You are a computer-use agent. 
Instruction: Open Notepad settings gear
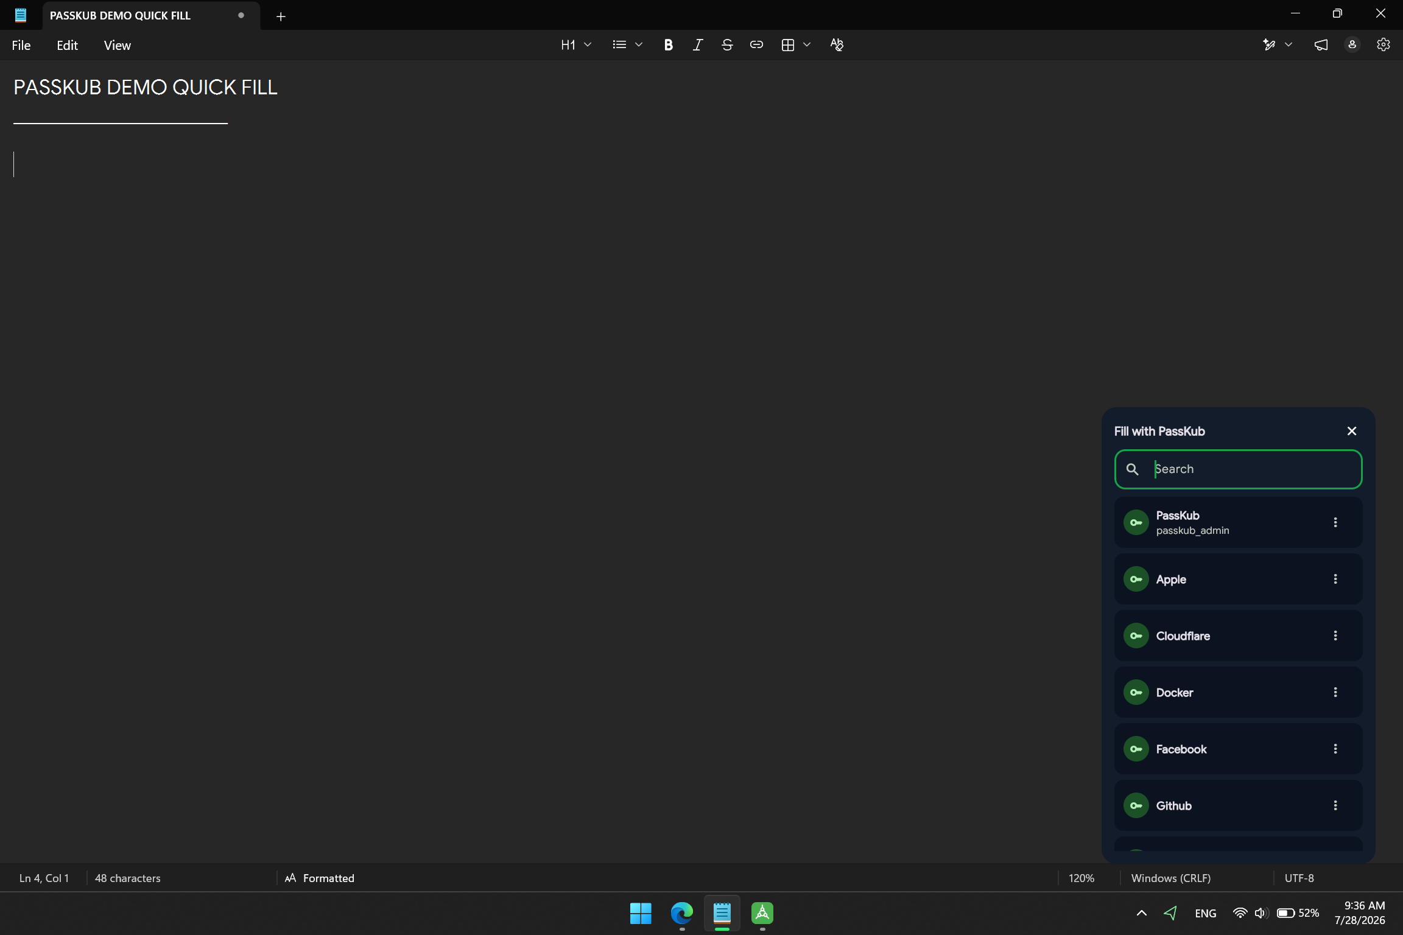point(1383,45)
